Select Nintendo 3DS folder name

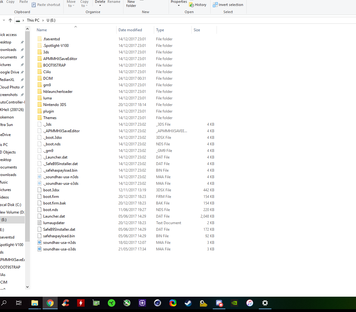point(55,105)
